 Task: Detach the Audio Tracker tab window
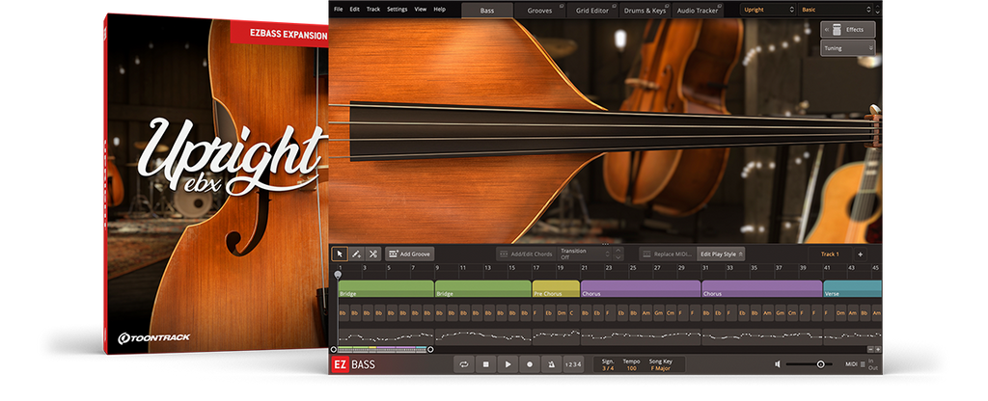tap(721, 6)
